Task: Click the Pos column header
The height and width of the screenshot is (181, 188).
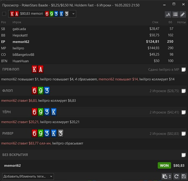Action: pos(3,22)
